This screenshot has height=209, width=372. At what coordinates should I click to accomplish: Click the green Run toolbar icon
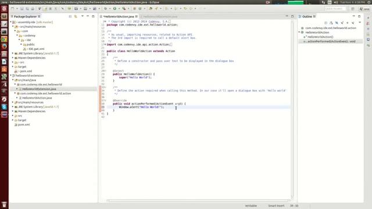(115, 9)
